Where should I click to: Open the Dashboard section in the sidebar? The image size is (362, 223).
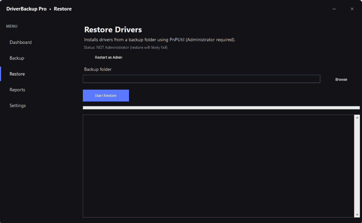tap(21, 42)
